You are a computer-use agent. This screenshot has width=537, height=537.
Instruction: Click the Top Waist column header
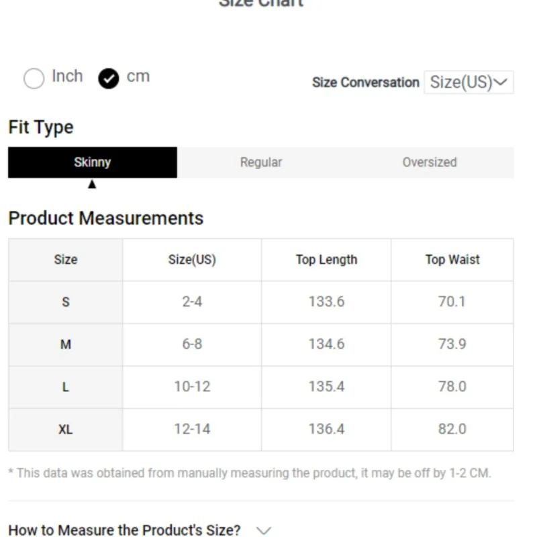(x=452, y=260)
